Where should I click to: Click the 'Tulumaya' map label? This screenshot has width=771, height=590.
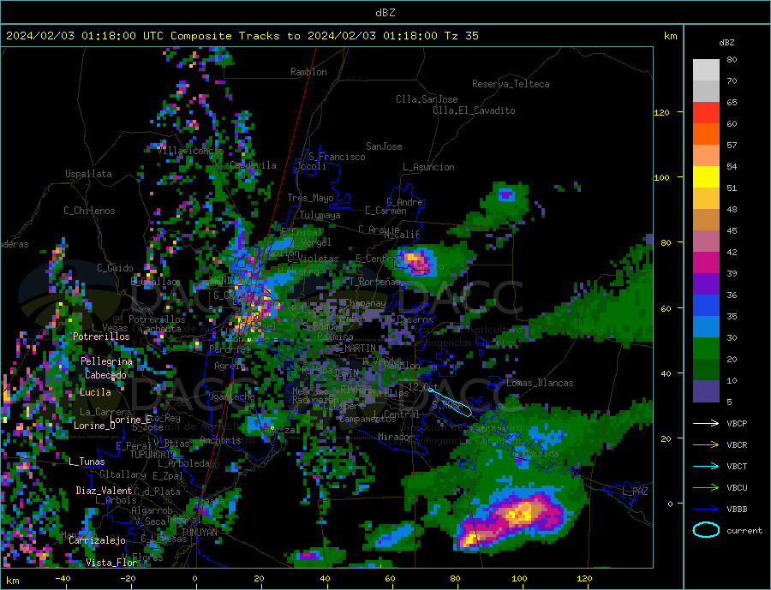click(320, 215)
